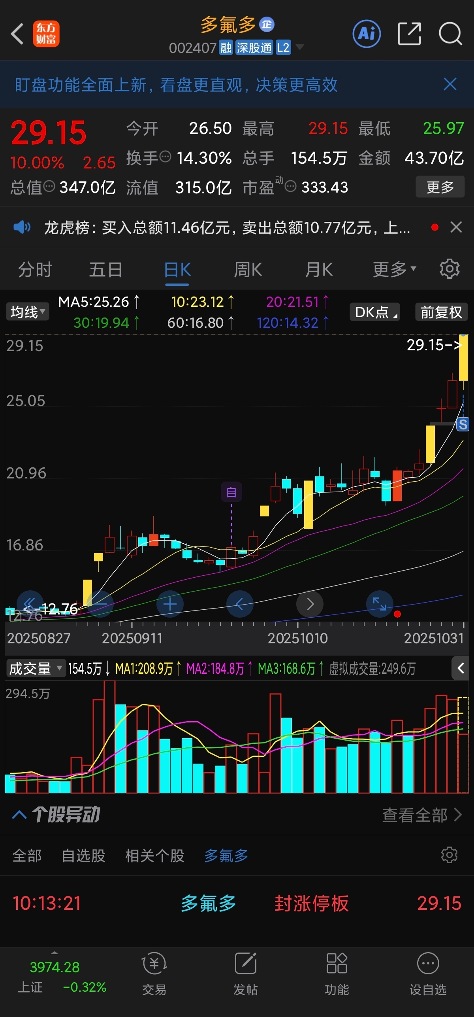Zoom in chart with plus button

[170, 604]
